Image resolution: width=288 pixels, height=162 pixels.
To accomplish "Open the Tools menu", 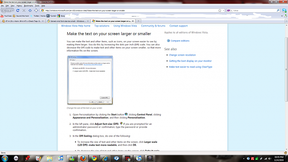I will (37, 6).
